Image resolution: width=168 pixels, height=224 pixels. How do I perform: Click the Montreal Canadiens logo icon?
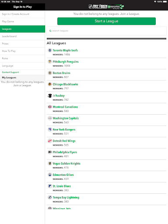(x=50, y=107)
